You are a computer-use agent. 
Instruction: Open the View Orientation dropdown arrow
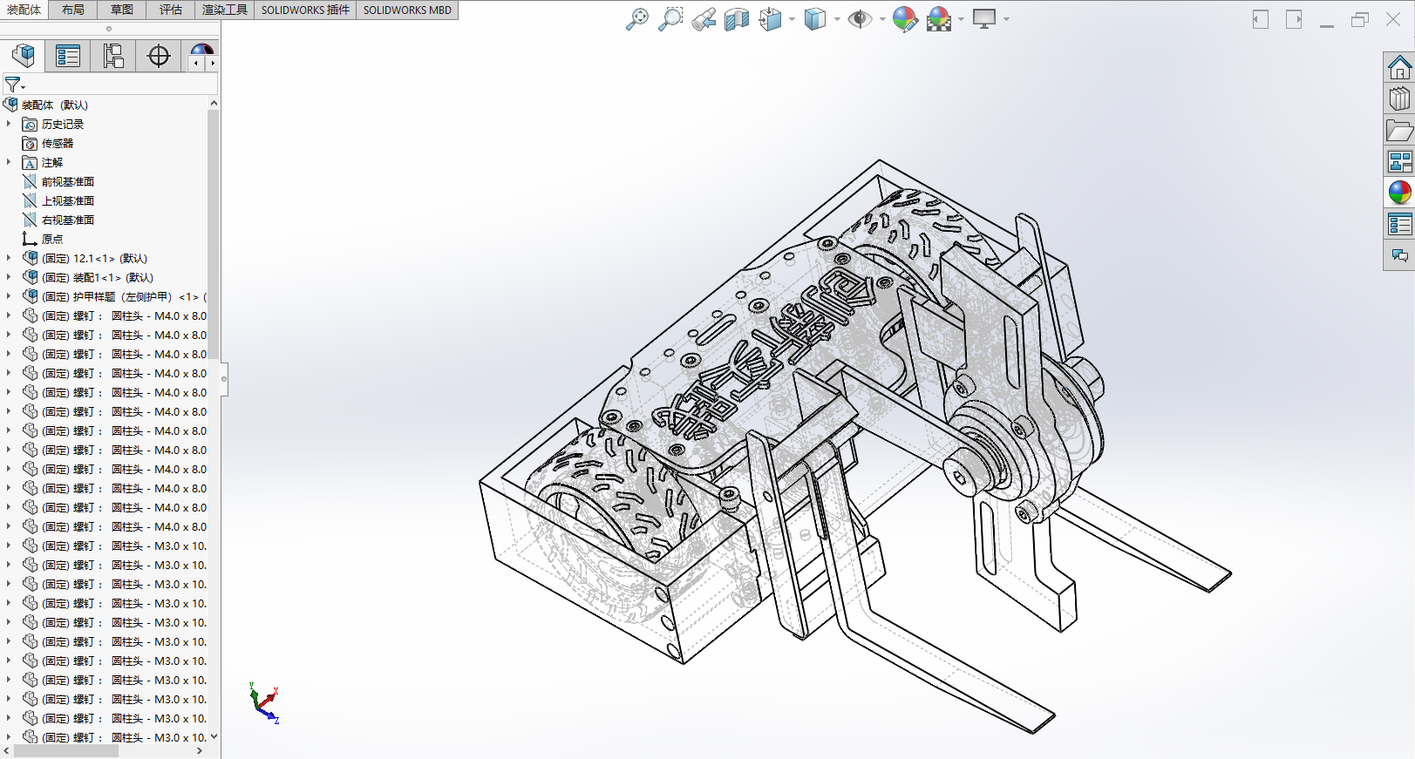(x=792, y=19)
